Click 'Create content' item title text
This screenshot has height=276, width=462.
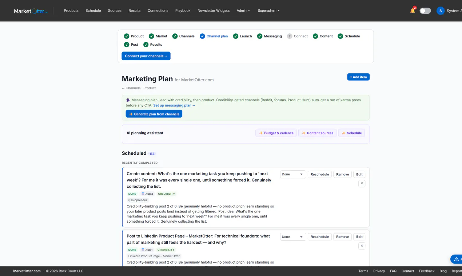pos(199,180)
